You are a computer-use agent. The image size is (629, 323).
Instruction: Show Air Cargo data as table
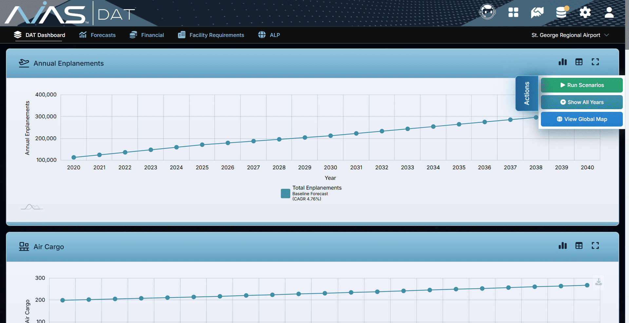[x=579, y=246]
